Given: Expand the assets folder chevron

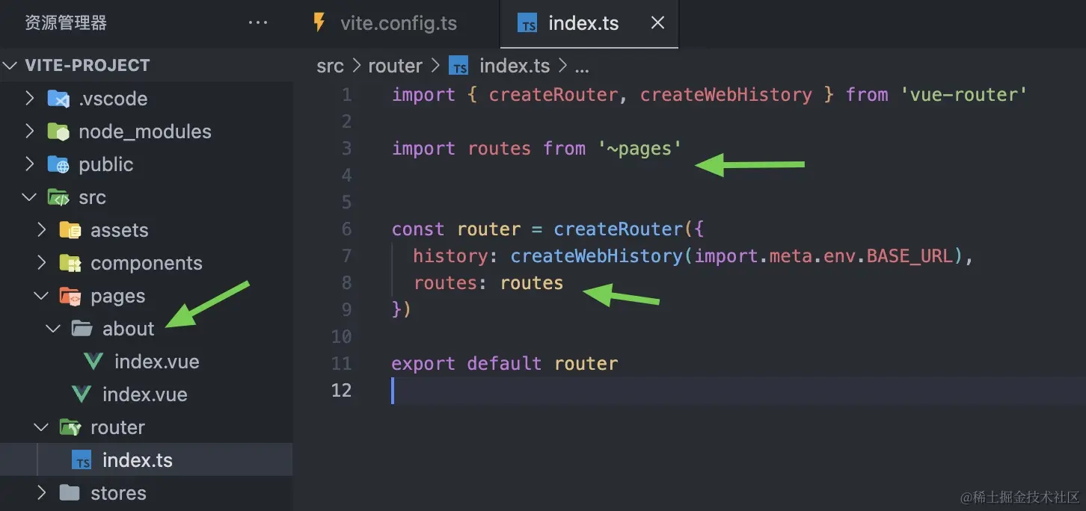Looking at the screenshot, I should 42,230.
